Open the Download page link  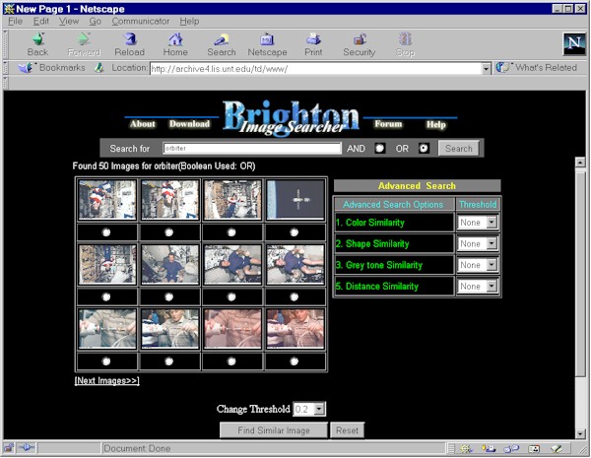(x=189, y=124)
